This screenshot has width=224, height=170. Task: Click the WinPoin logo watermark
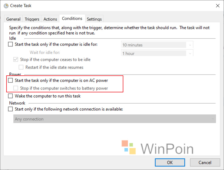pos(157,147)
